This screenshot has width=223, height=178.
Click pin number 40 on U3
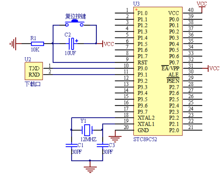pos(191,10)
